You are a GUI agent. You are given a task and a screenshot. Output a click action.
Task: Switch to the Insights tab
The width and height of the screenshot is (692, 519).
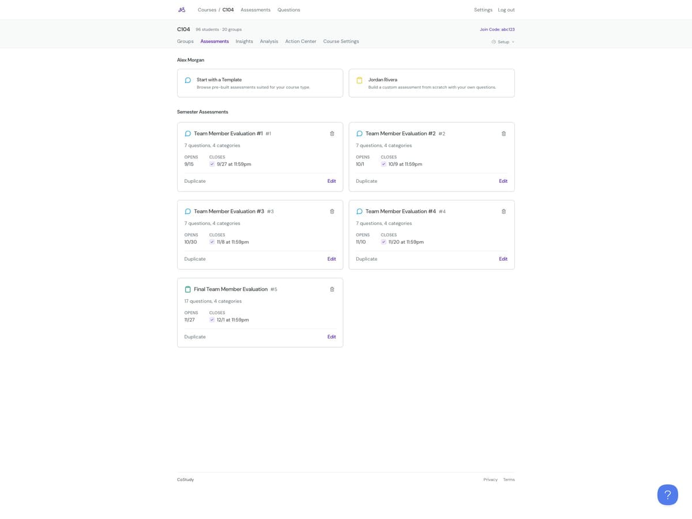click(x=244, y=41)
